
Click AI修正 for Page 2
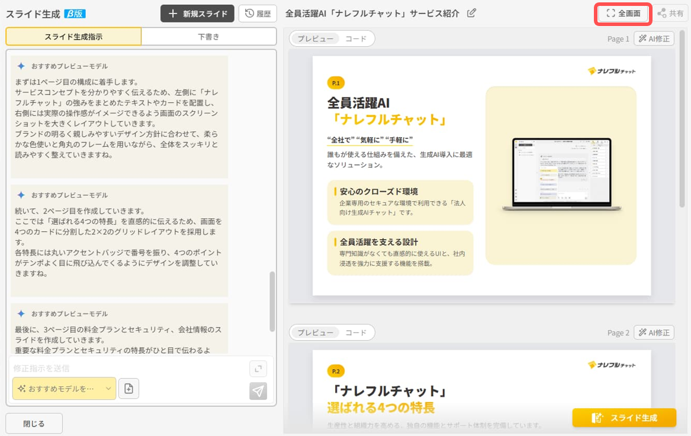[x=654, y=332]
